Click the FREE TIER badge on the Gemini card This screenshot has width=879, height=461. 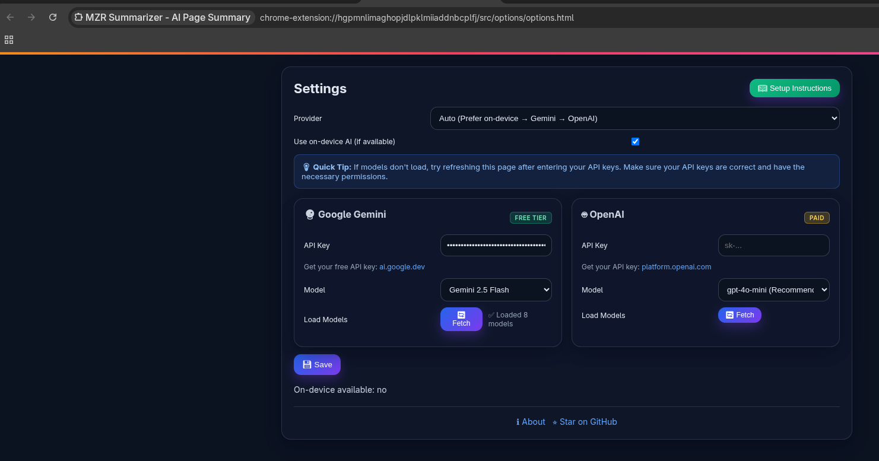point(530,218)
